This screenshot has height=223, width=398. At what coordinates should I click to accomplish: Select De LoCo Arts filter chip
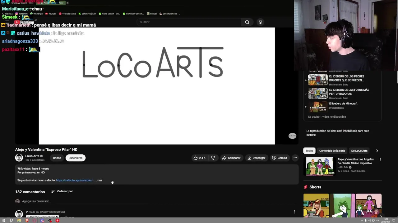click(x=359, y=151)
